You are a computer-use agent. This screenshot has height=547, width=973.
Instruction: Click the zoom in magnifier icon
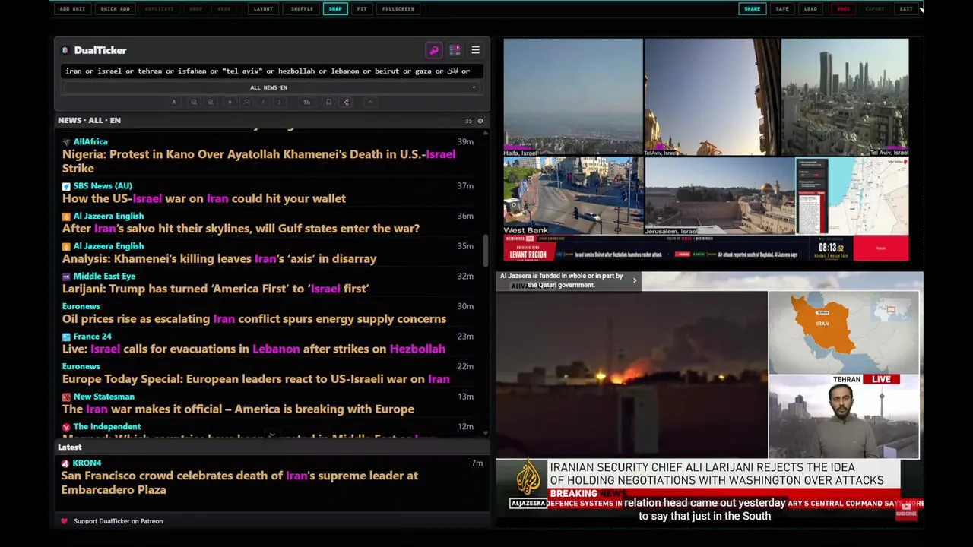[x=211, y=102]
